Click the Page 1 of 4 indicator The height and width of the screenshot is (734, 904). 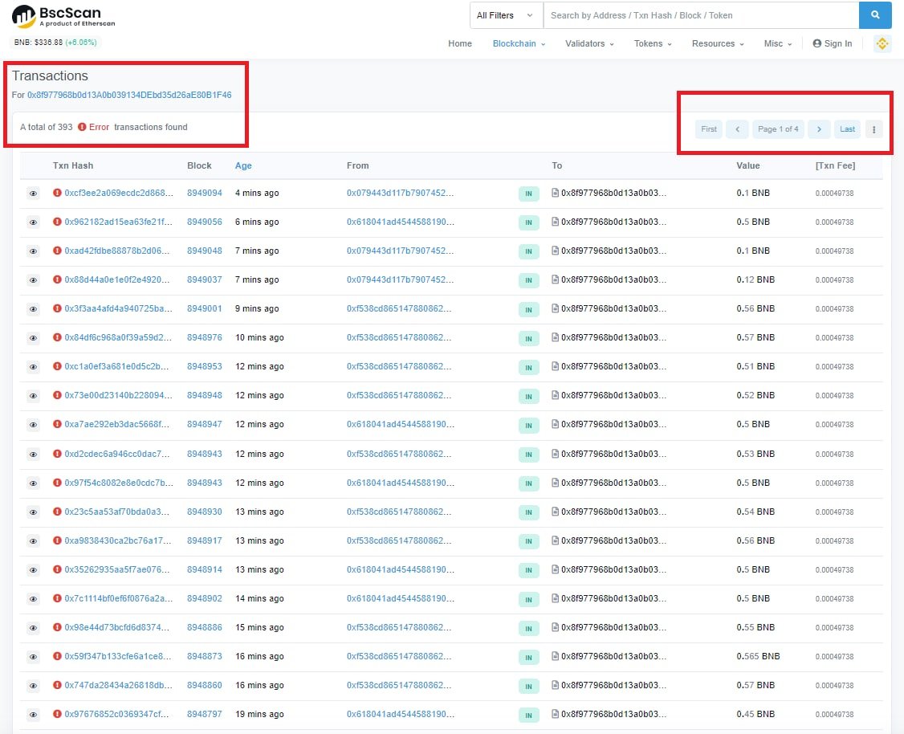(778, 129)
